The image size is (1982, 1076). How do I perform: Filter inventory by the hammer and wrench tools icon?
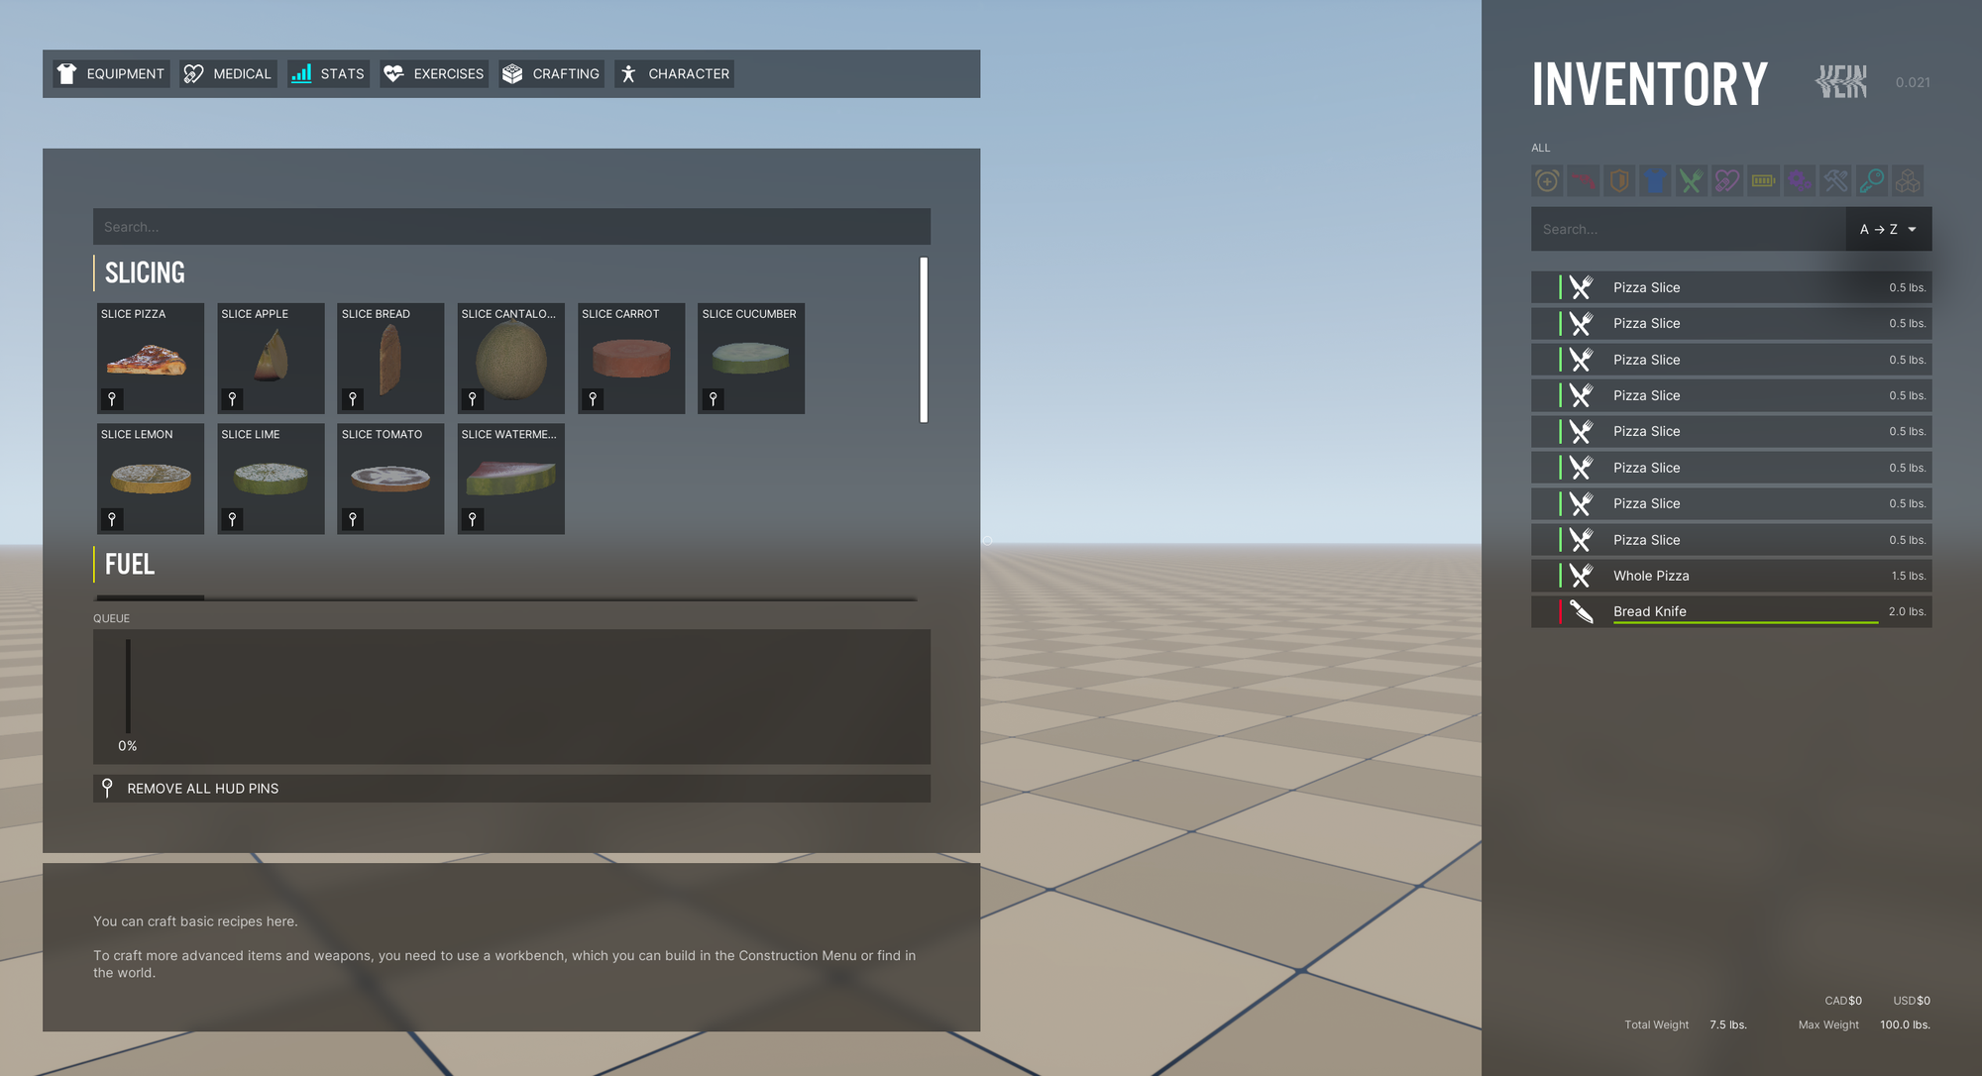tap(1835, 181)
